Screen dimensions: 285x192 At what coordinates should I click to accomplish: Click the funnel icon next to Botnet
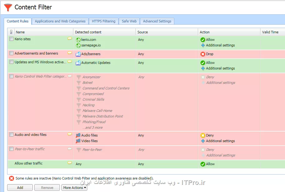[x=79, y=83]
